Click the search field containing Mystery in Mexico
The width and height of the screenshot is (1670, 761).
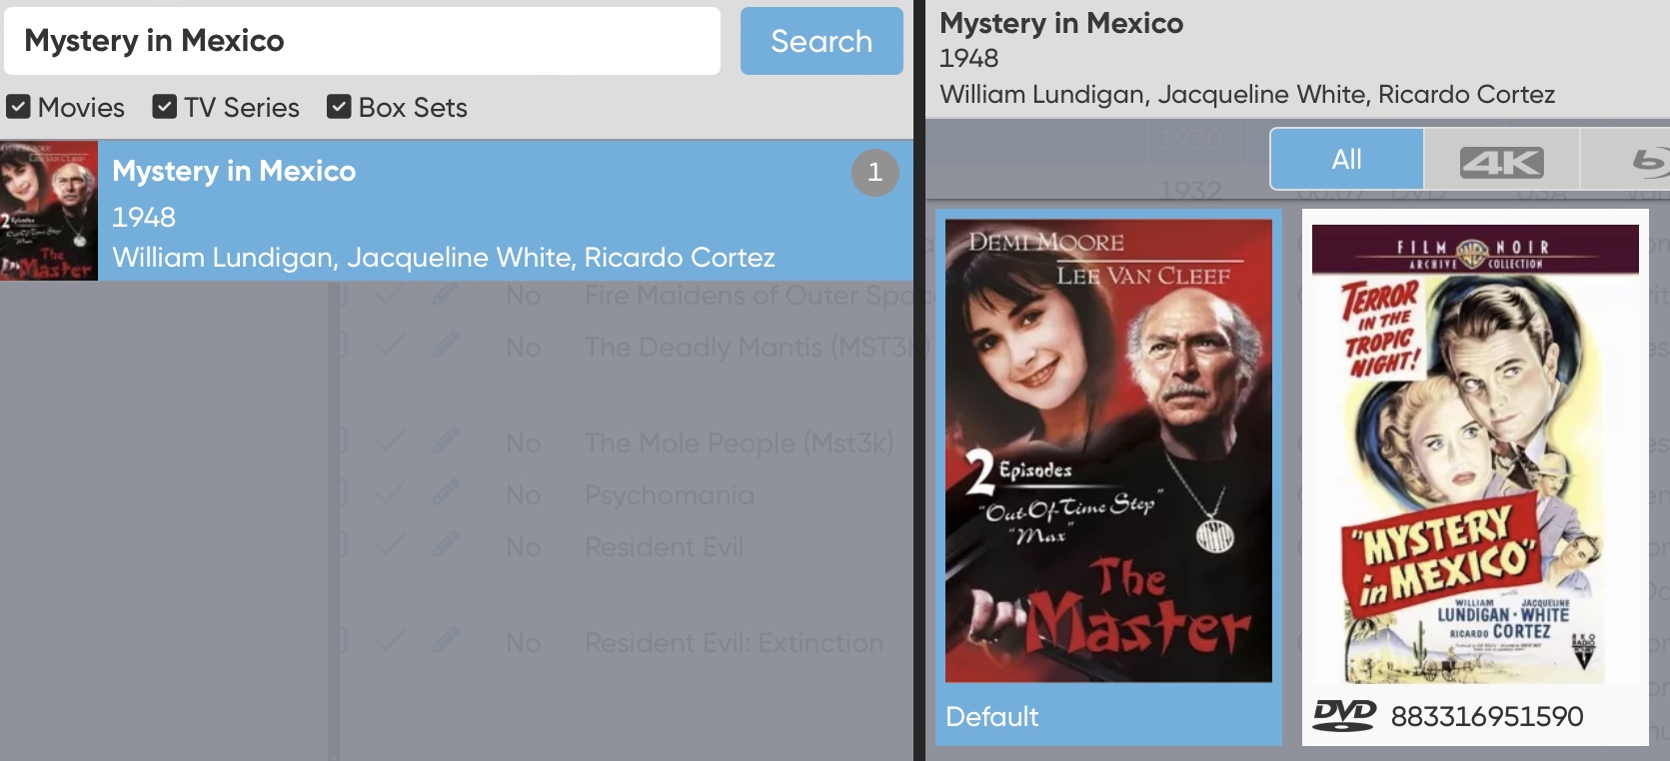362,41
